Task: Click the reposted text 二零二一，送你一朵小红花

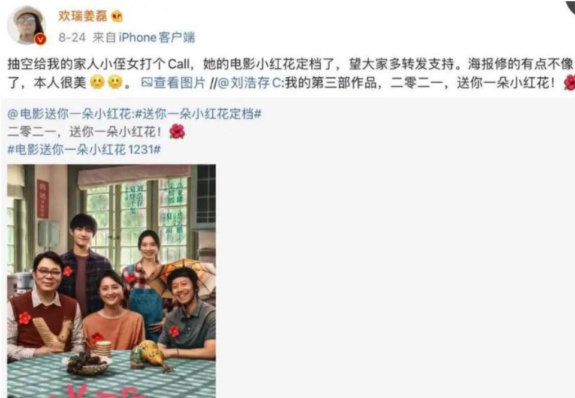Action: (x=84, y=131)
